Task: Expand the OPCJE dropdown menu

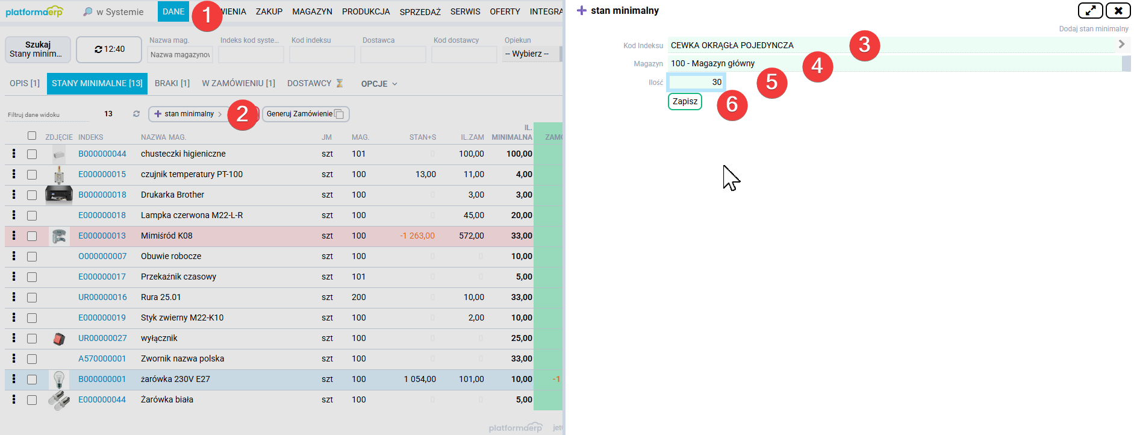Action: 379,84
